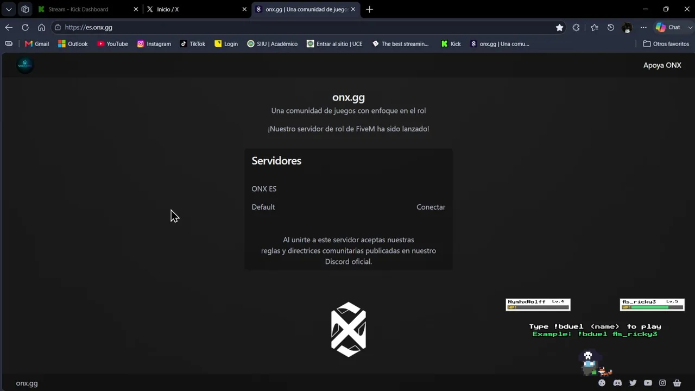This screenshot has height=391, width=695.
Task: Open the Login bookmark
Action: point(226,44)
